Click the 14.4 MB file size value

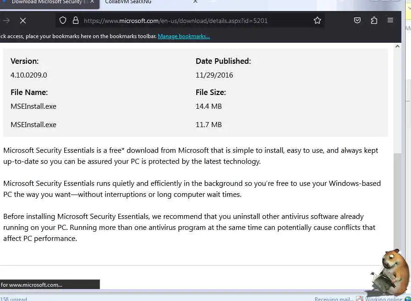(209, 106)
